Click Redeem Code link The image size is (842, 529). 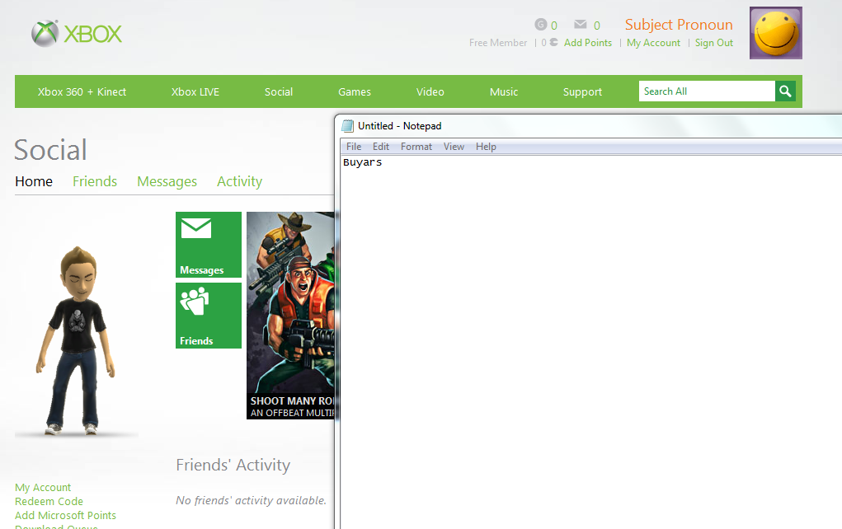[x=49, y=501]
